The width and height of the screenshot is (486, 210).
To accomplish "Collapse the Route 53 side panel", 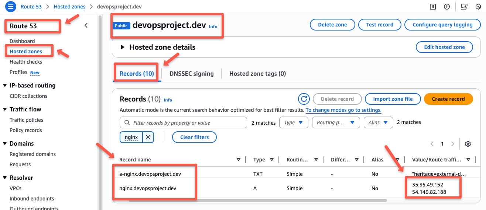I will coord(86,25).
